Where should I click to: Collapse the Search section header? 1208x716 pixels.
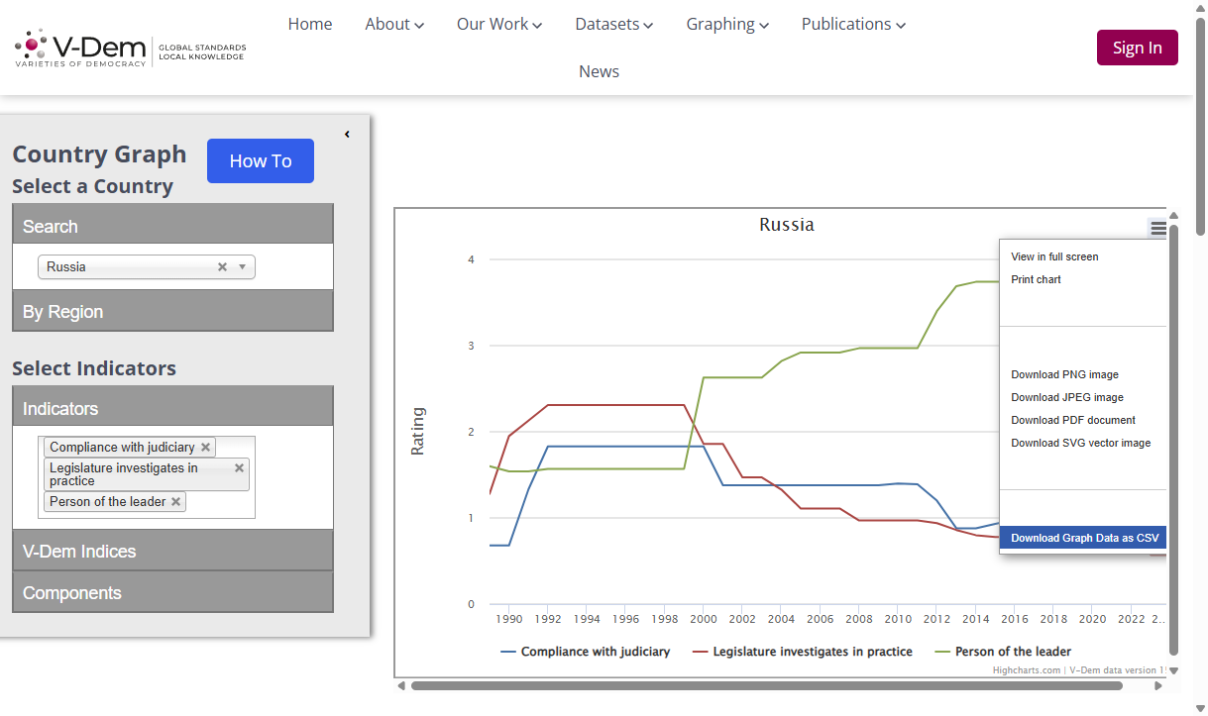click(x=172, y=226)
